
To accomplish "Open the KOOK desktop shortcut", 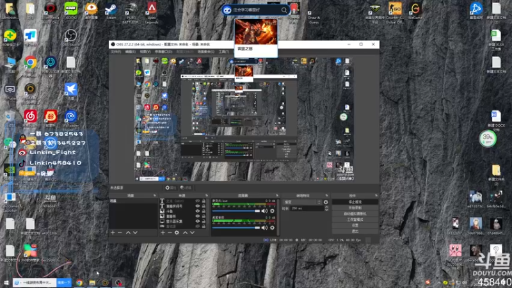I will point(71,11).
